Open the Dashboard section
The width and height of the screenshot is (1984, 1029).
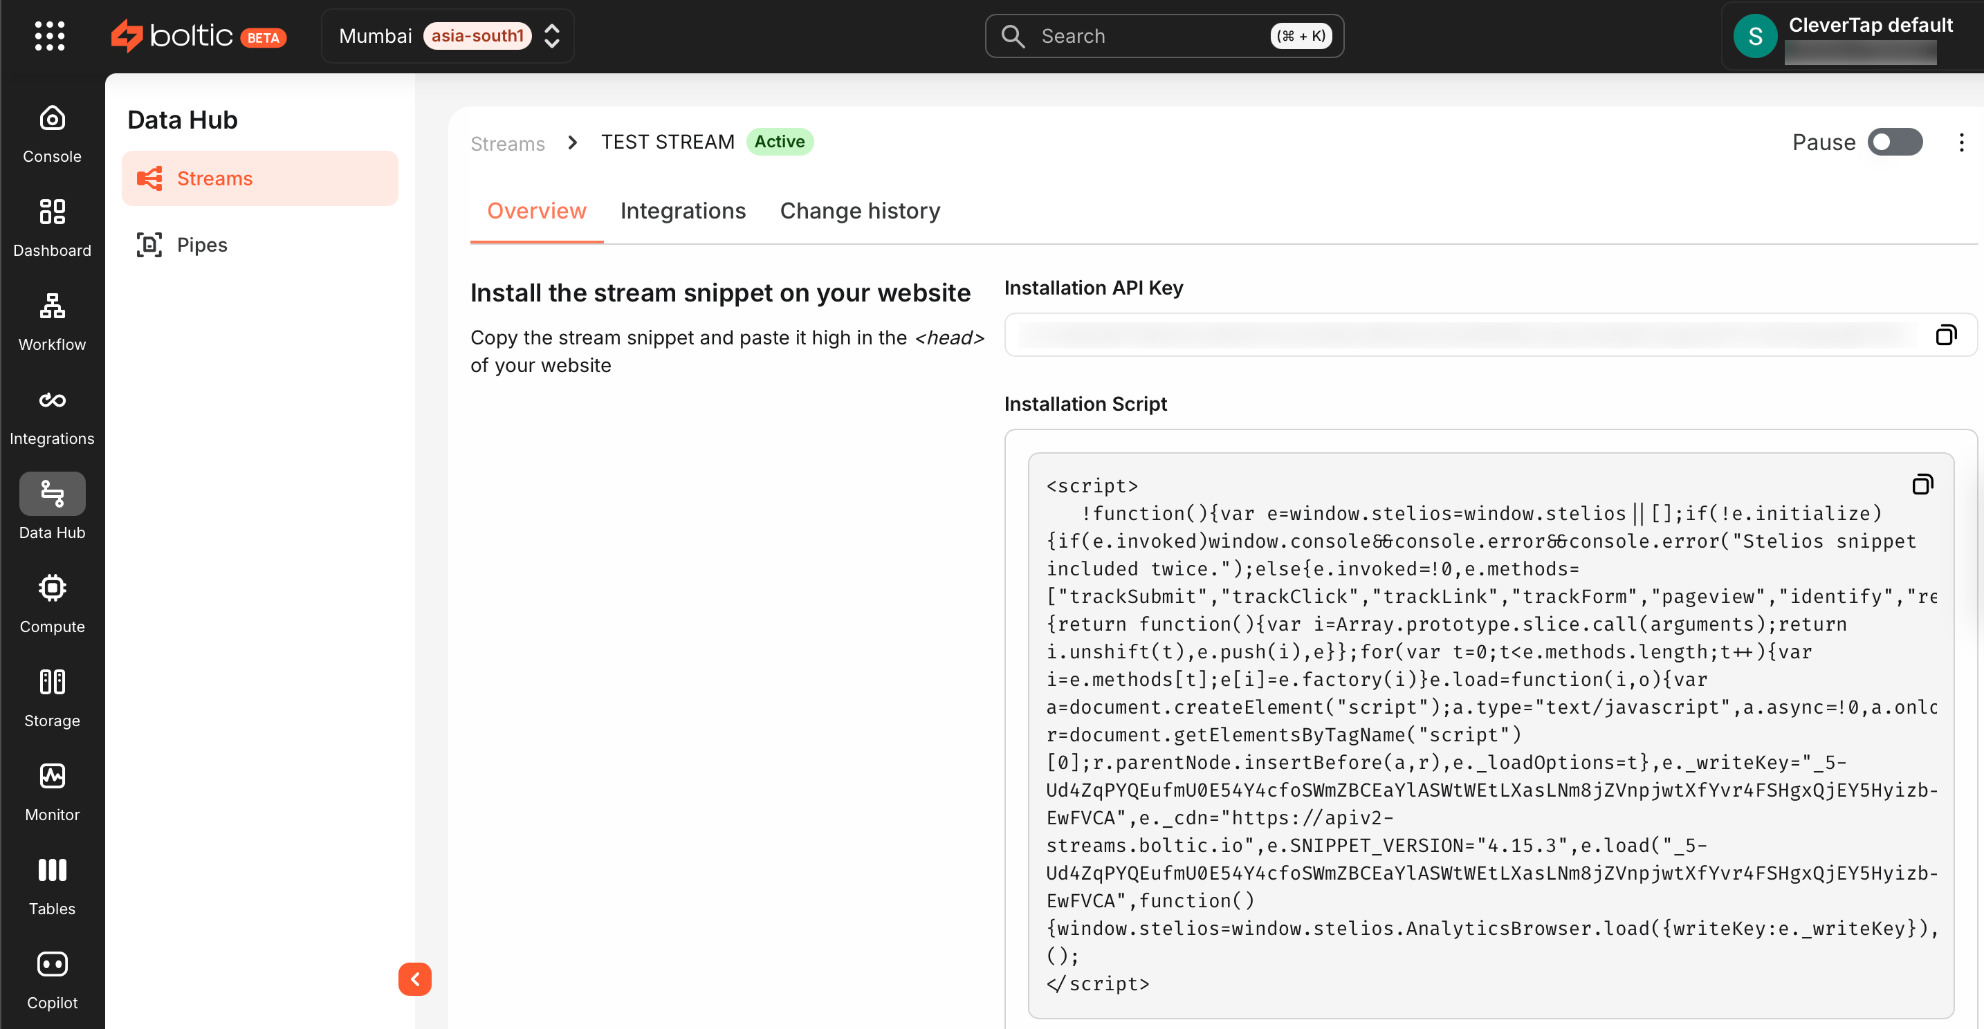pyautogui.click(x=52, y=229)
